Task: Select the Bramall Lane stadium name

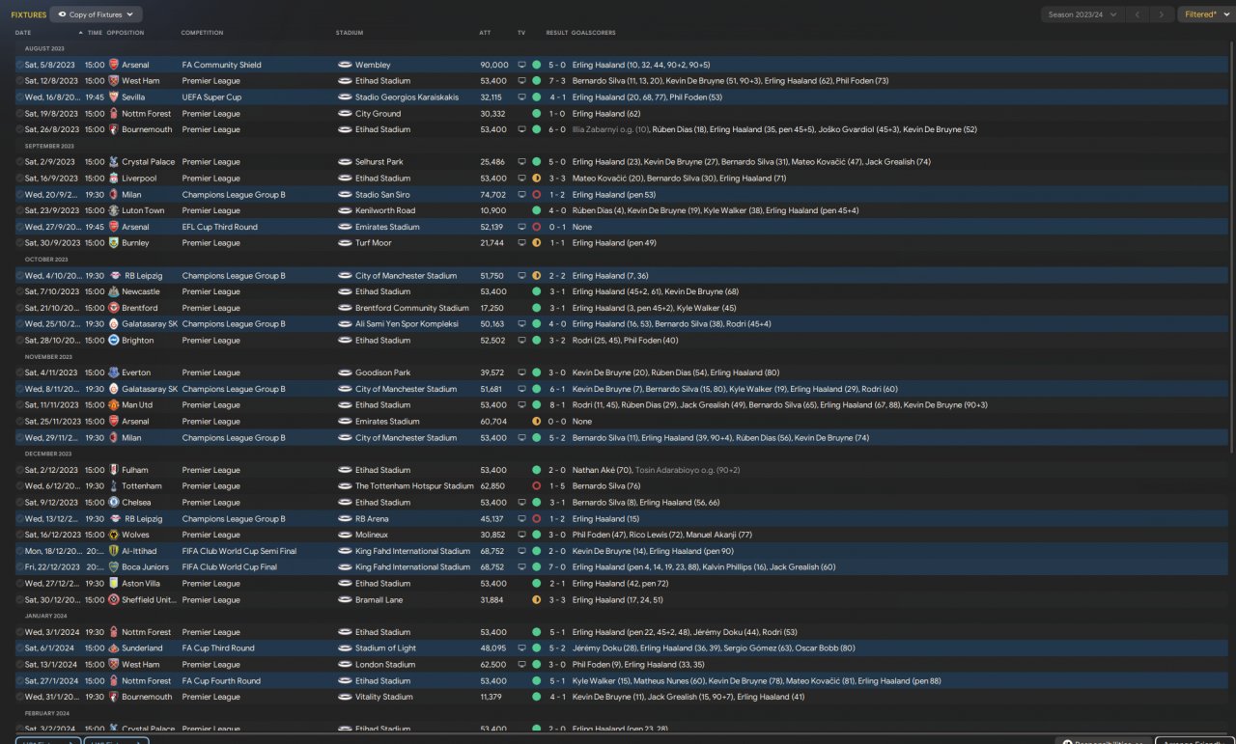Action: point(379,600)
